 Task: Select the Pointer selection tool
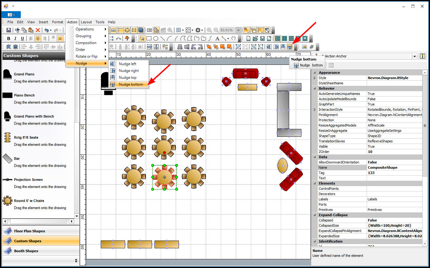142,38
